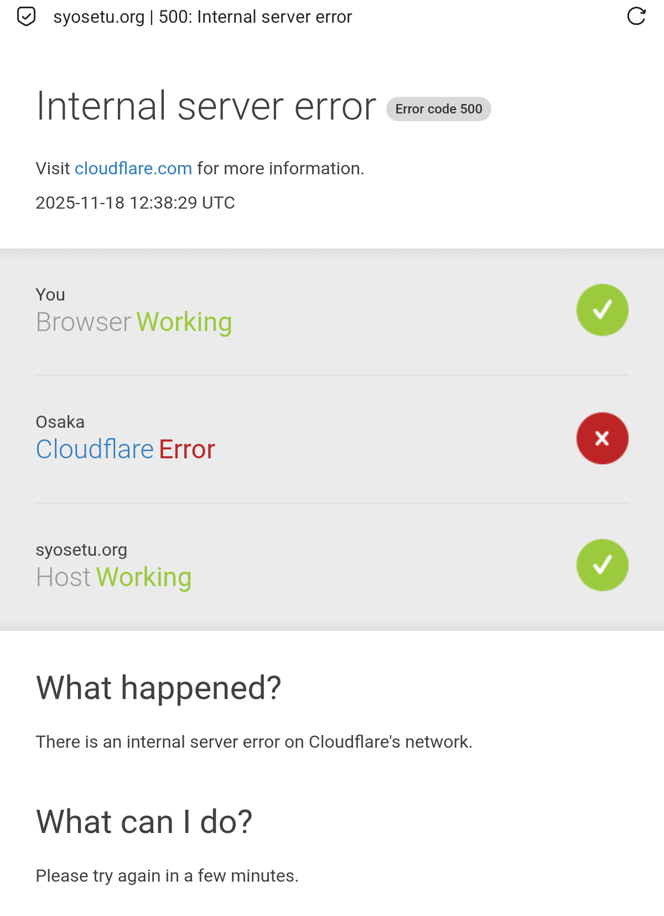Open the cloudflare.com link

133,168
